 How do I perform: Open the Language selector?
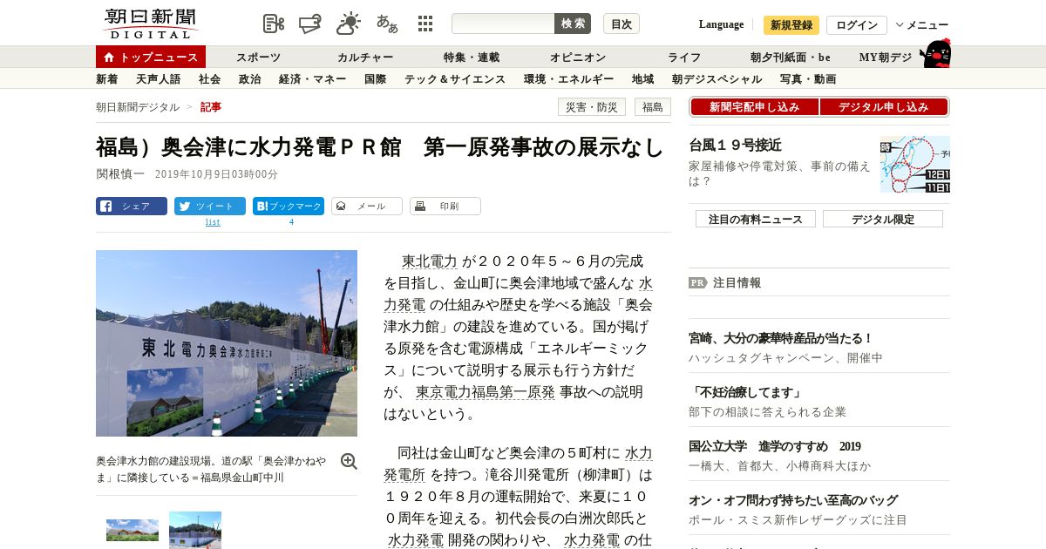coord(722,24)
